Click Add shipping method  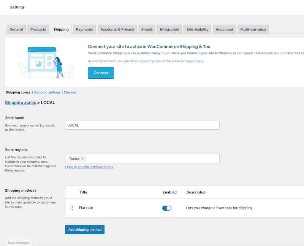pos(85,229)
